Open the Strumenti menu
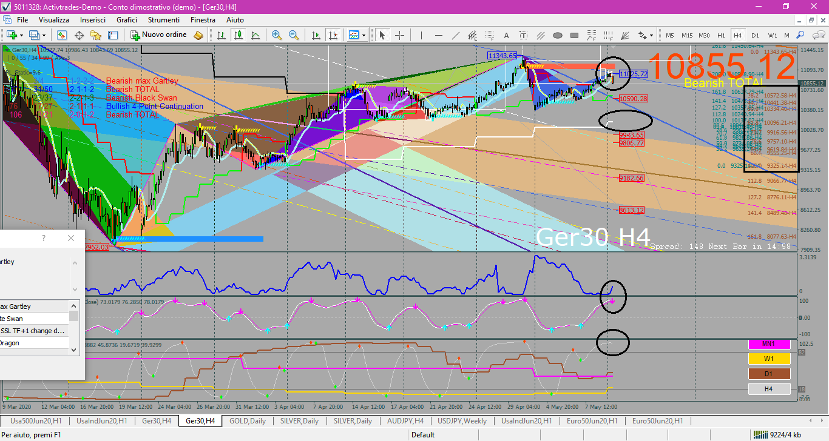The height and width of the screenshot is (441, 829). 165,20
